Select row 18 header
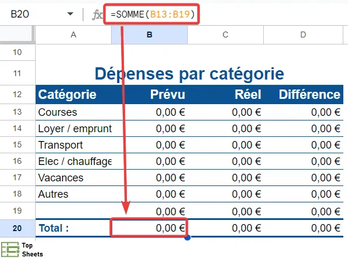This screenshot has height=258, width=348. coord(18,194)
